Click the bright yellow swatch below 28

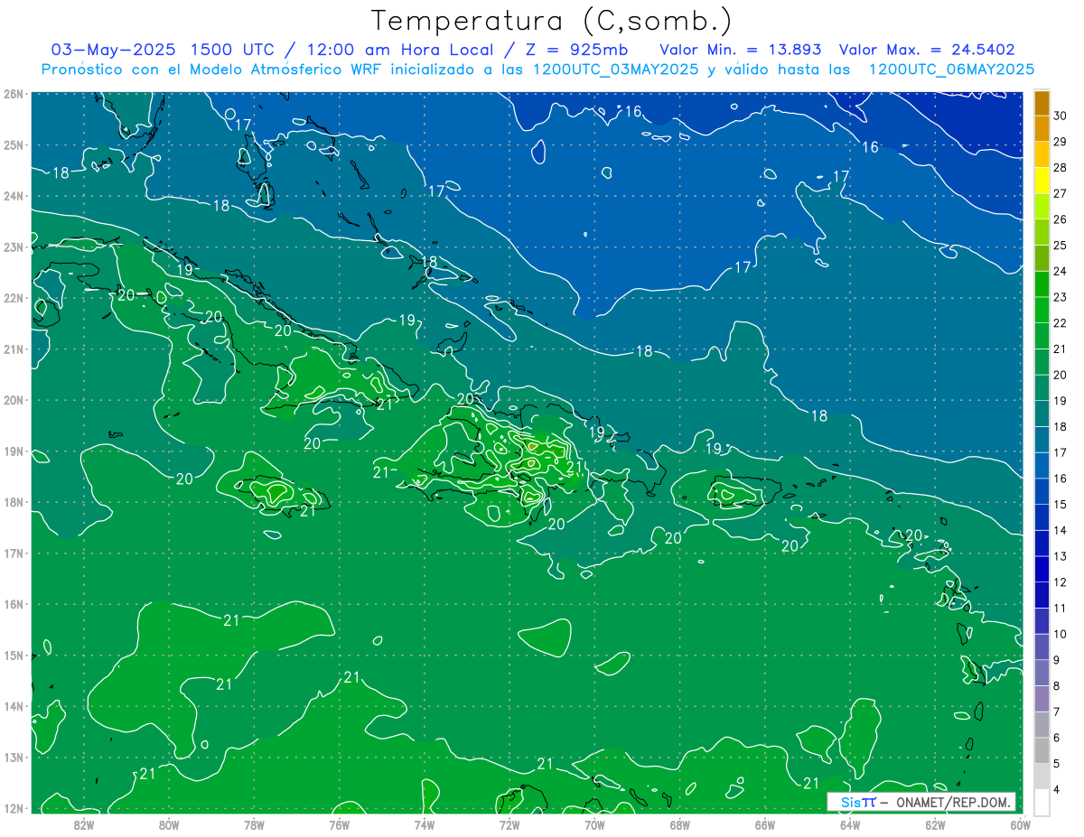(x=1042, y=181)
